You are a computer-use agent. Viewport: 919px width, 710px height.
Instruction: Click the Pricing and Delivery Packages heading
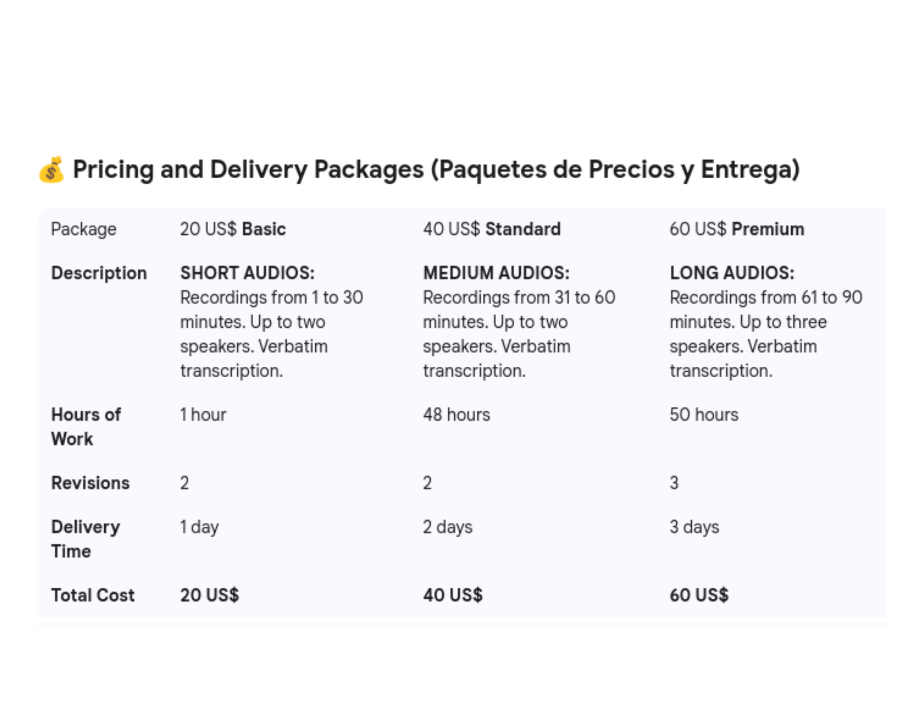pos(436,170)
